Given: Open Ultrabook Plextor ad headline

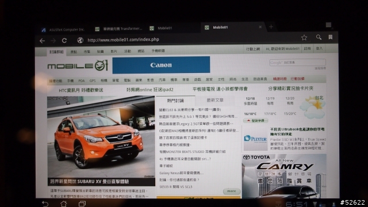Looking at the screenshot, I should (297, 132).
